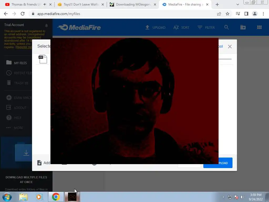
Task: Switch to the Downloading MGlesgorv tab
Action: tap(133, 4)
